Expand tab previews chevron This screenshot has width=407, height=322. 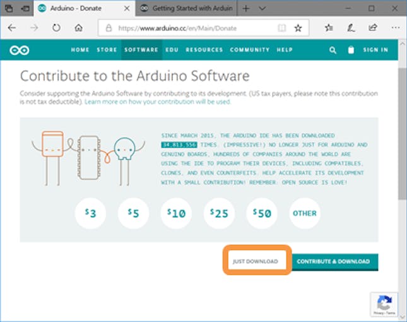click(262, 9)
